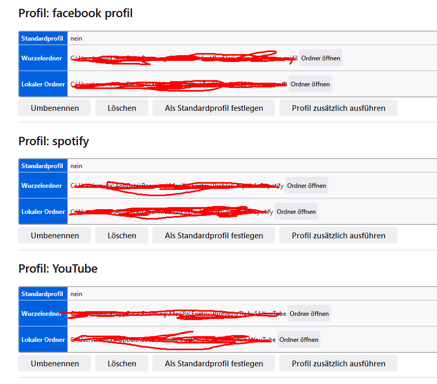Click 'nein' value in spotify table
This screenshot has width=437, height=384.
pyautogui.click(x=76, y=166)
